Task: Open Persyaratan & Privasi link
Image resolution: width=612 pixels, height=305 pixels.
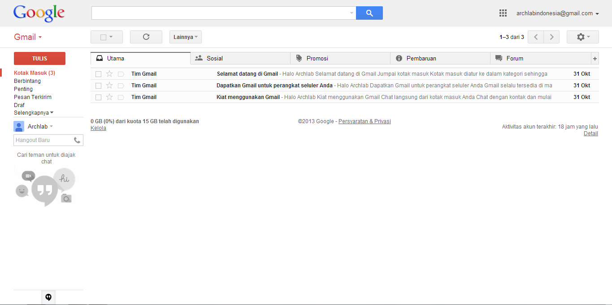Action: click(x=365, y=121)
